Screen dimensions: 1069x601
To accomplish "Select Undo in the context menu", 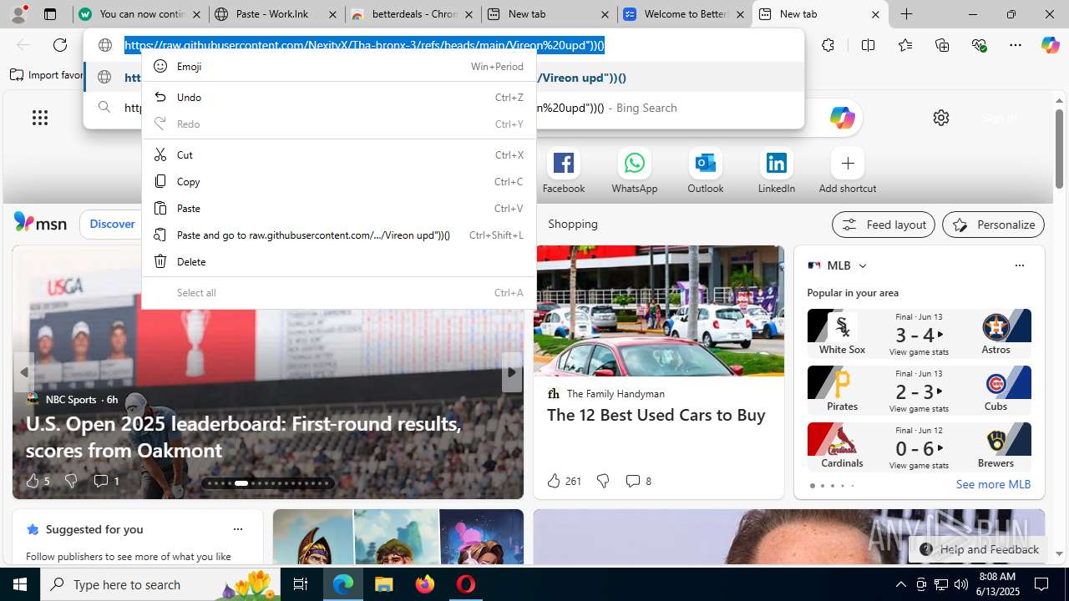I will (x=338, y=97).
